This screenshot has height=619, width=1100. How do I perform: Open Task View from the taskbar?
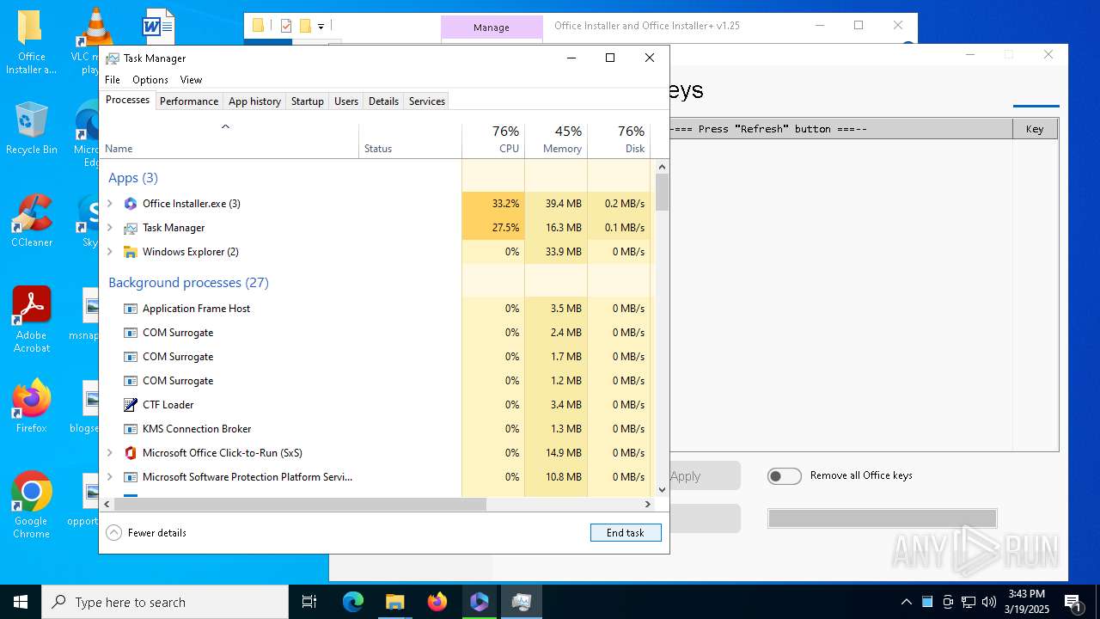(309, 602)
